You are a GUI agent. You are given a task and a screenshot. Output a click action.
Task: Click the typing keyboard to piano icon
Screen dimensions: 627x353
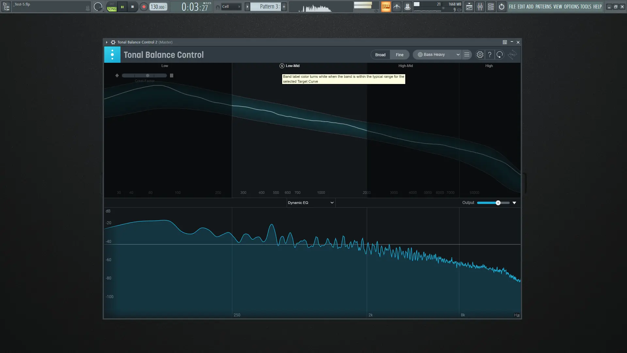pyautogui.click(x=386, y=7)
